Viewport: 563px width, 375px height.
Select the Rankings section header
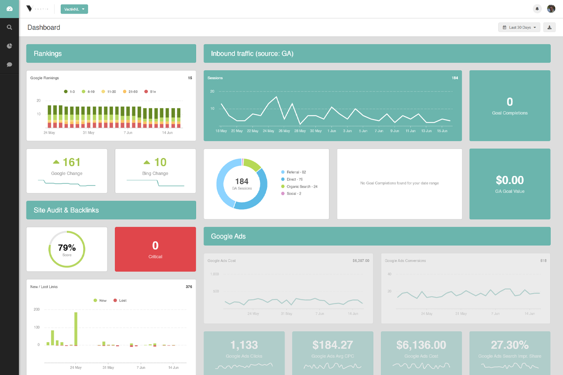(x=111, y=54)
